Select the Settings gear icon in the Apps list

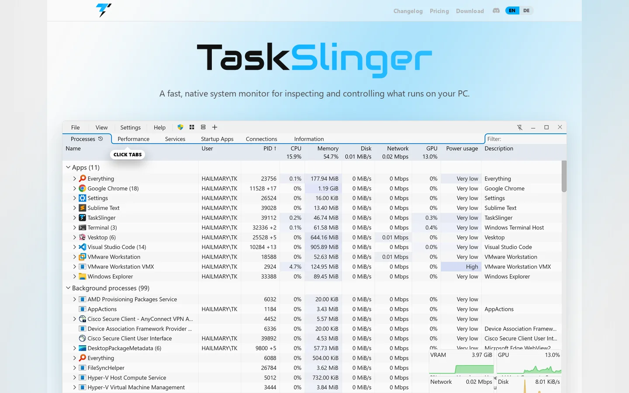point(82,198)
